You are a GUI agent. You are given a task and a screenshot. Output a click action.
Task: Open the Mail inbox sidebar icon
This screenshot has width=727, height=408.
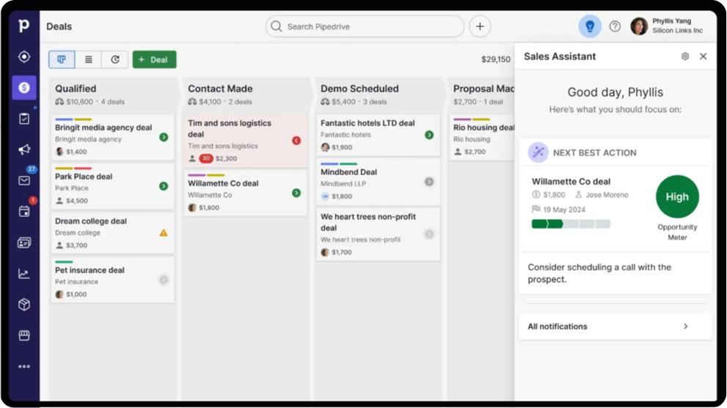(x=24, y=180)
